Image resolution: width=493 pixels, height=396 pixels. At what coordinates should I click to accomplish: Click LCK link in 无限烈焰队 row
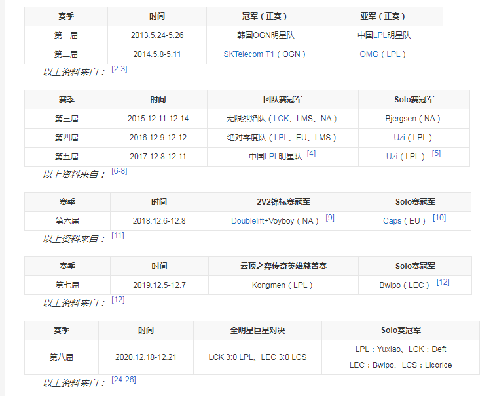281,119
